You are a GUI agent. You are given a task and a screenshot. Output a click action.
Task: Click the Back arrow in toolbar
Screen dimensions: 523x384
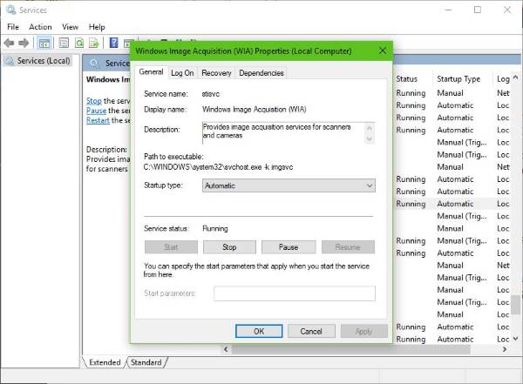tap(10, 43)
